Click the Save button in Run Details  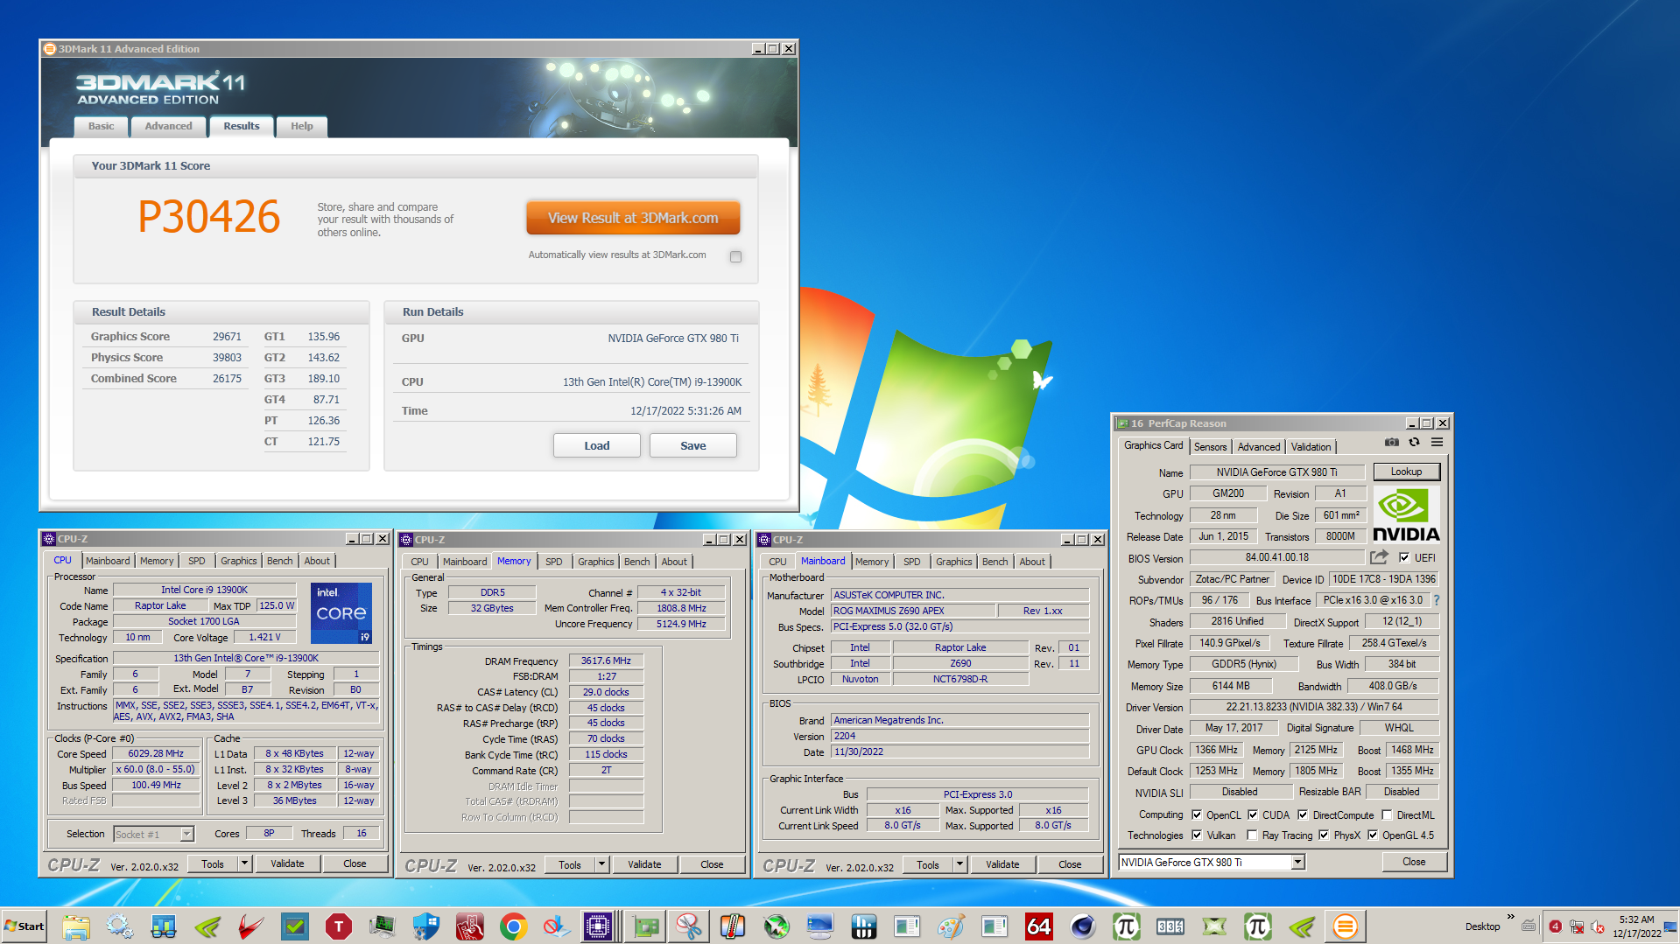(x=693, y=445)
